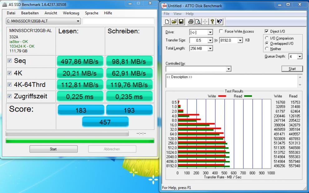Viewport: 309px width, 193px height.
Task: Click the Print Preview magnifier icon in ATTO
Action: pyautogui.click(x=198, y=22)
